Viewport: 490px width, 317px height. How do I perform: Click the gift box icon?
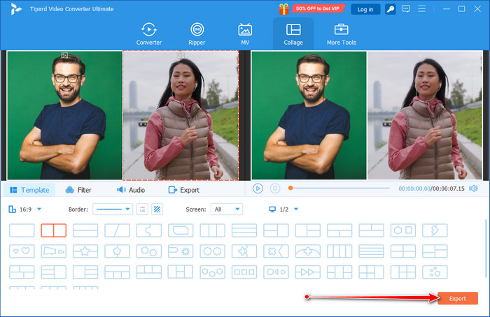point(283,8)
